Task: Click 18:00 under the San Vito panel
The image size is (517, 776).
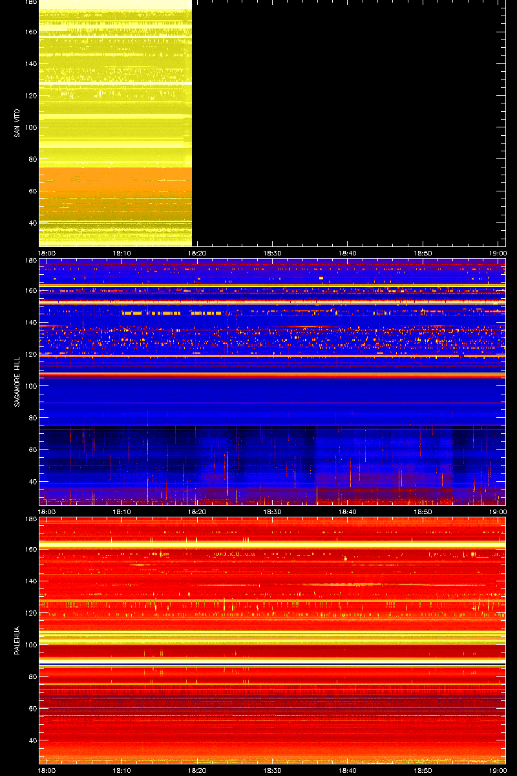Action: [47, 253]
